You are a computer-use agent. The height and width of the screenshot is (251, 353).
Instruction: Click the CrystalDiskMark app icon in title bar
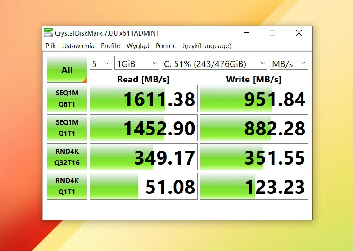48,33
